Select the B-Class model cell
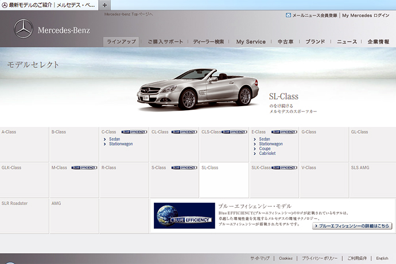The width and height of the screenshot is (396, 264). click(74, 145)
